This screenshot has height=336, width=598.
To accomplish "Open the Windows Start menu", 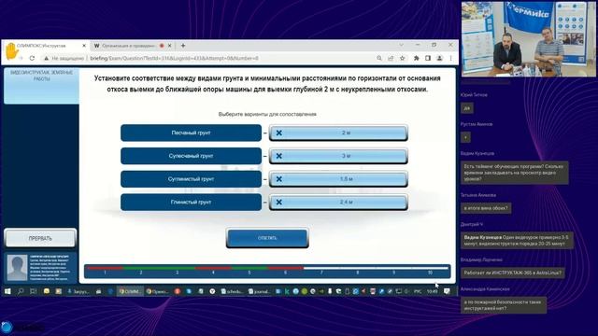I will coord(7,291).
